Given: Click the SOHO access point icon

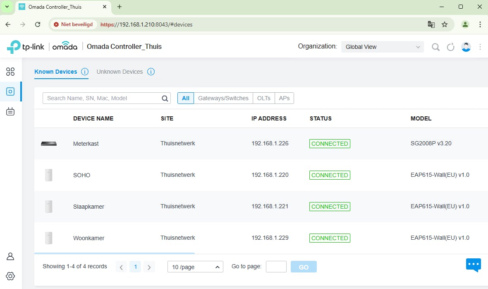Looking at the screenshot, I should point(48,175).
